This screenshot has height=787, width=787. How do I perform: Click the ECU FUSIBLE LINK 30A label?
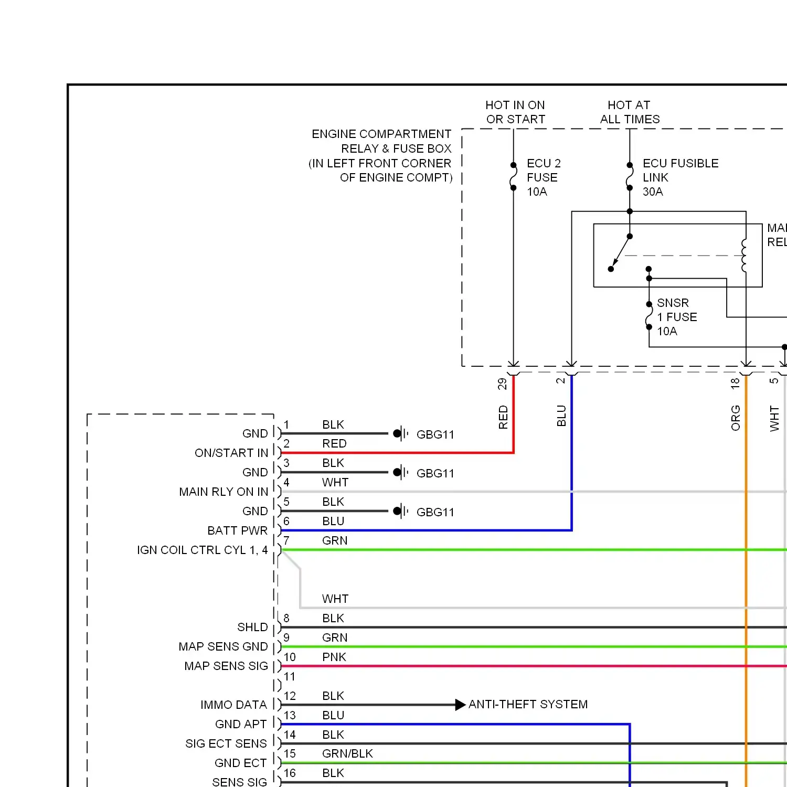680,177
